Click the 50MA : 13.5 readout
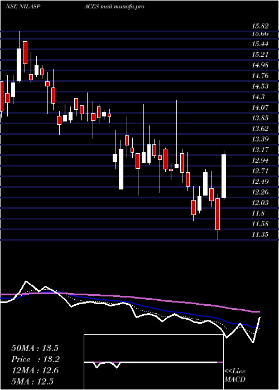The image size is (279, 390). pos(36,348)
